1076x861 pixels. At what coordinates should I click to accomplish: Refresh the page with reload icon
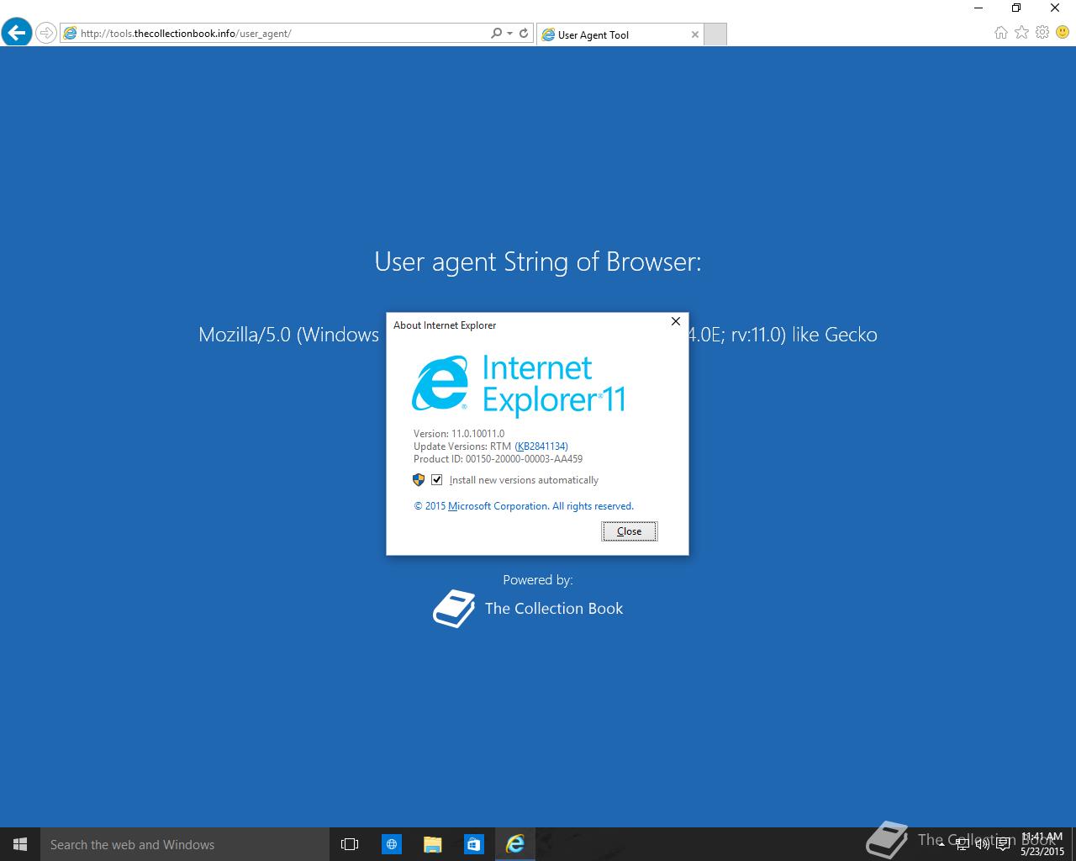[524, 34]
